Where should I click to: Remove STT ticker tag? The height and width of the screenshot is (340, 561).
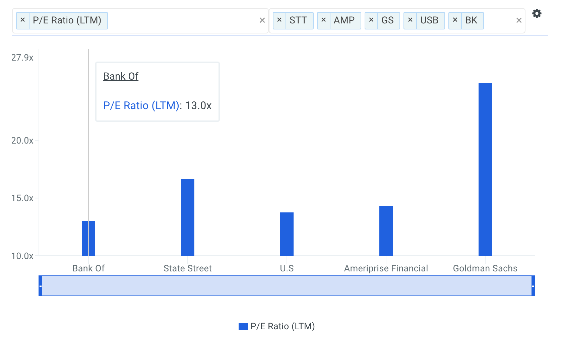279,20
